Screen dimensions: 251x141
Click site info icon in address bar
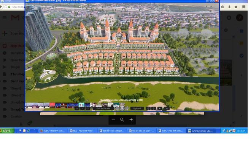pyautogui.click(x=6, y=7)
